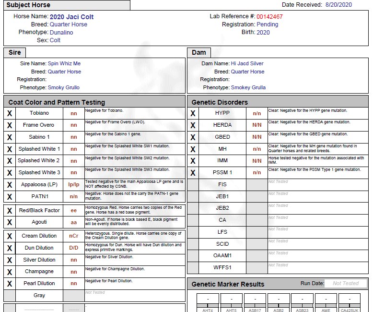Click the 'Not Tested' text beside LFS

(278, 229)
